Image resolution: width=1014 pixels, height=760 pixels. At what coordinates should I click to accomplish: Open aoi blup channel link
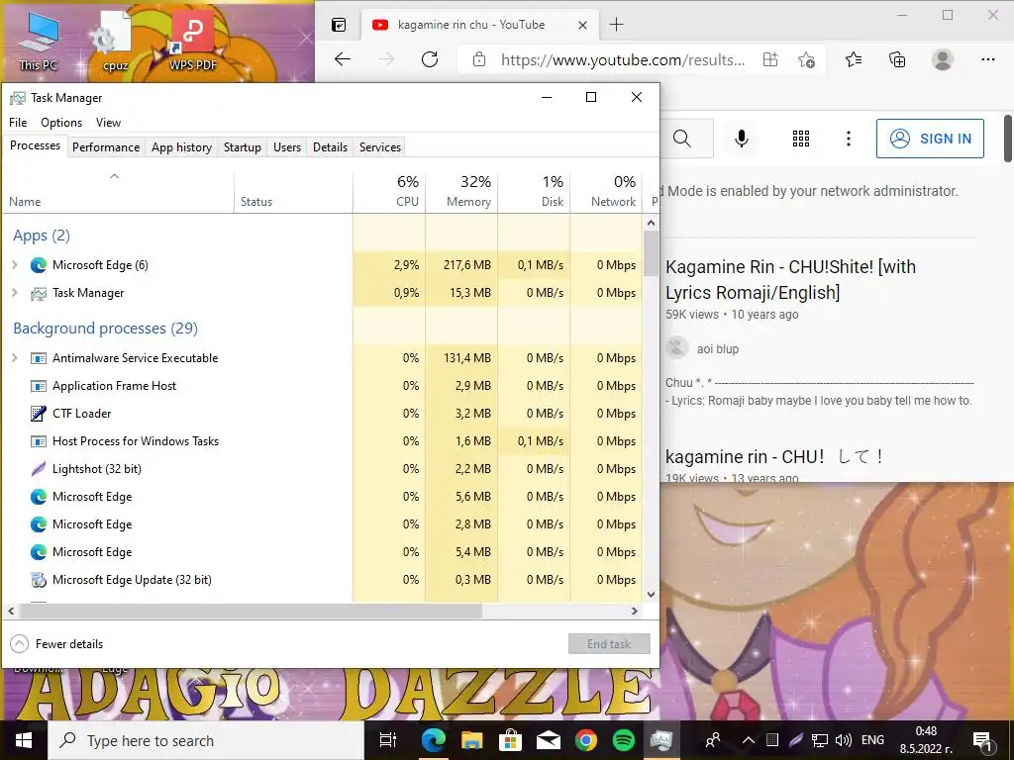coord(718,349)
